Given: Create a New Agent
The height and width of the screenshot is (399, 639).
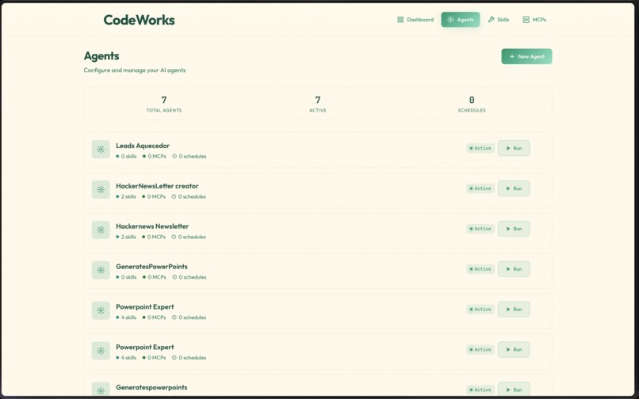Looking at the screenshot, I should 526,56.
